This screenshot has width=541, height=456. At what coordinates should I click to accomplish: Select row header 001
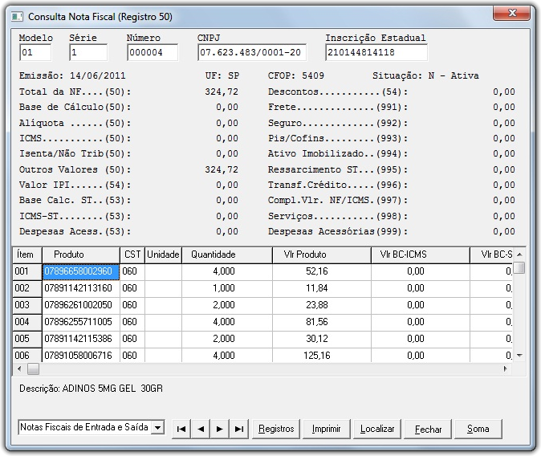(x=27, y=271)
